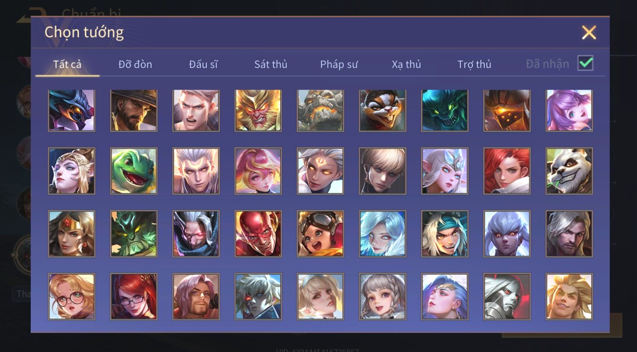The width and height of the screenshot is (637, 352).
Task: Toggle the Đã nhận checkbox
Action: coord(585,63)
